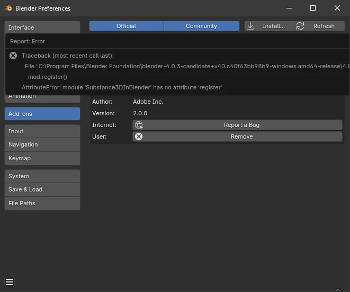350x292 pixels.
Task: Select the Add-ons preferences tab
Action: [42, 114]
